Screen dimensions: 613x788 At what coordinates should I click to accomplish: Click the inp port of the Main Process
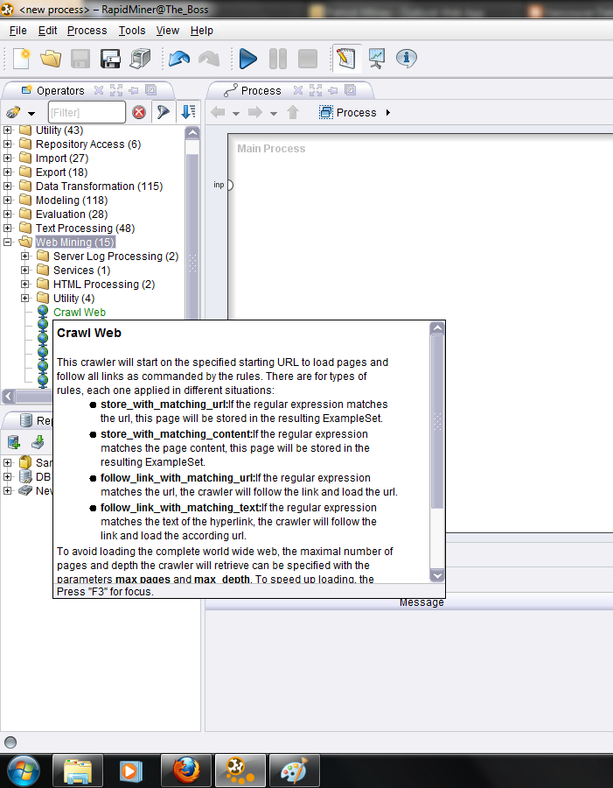click(x=229, y=186)
